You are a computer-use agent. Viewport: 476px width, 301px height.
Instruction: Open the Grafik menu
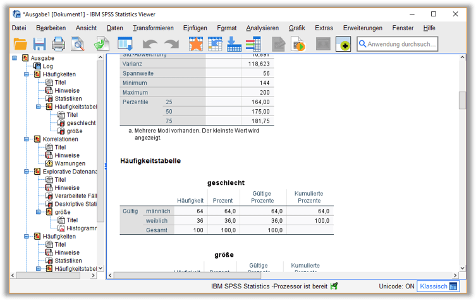click(296, 28)
